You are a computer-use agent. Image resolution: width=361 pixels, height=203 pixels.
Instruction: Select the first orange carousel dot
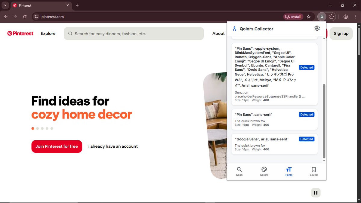(32, 128)
